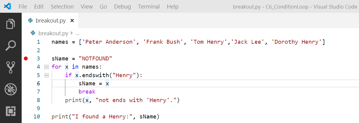Image resolution: width=359 pixels, height=123 pixels.
Task: Open the Explorer files view
Action: tap(11, 24)
